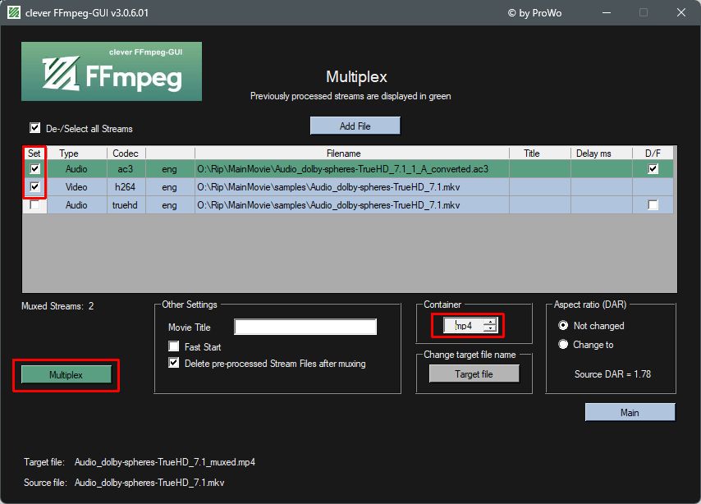Click the filename cell of the truehd row
Screen dimensions: 701x504
[352, 205]
